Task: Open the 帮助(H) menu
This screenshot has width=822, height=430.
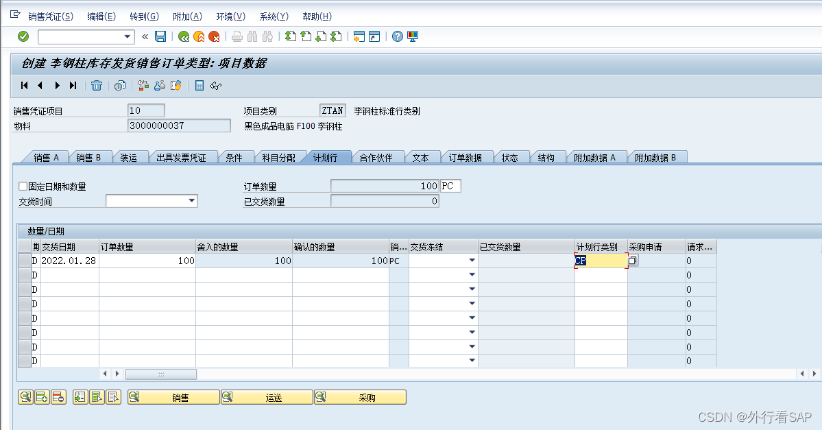Action: [x=317, y=16]
